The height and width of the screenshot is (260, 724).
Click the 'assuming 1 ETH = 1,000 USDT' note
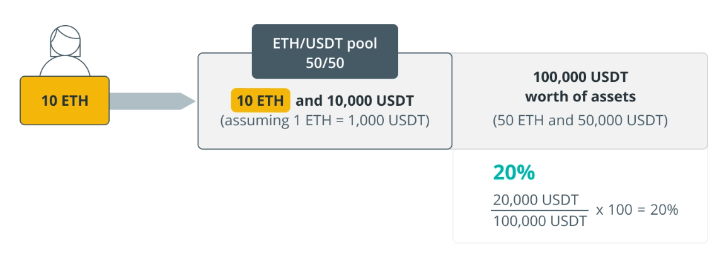(x=325, y=122)
